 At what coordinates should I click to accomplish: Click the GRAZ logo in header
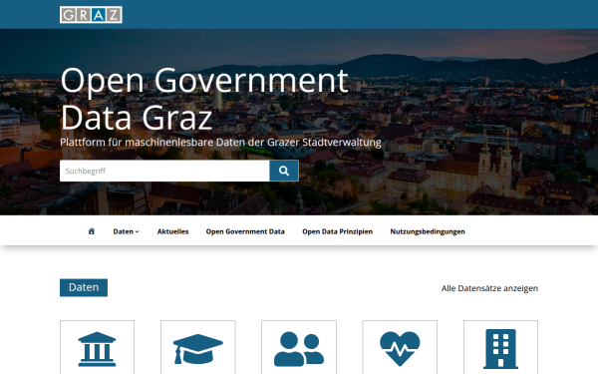(91, 15)
